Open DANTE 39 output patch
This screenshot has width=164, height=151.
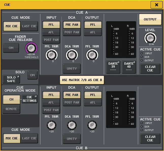113,67
